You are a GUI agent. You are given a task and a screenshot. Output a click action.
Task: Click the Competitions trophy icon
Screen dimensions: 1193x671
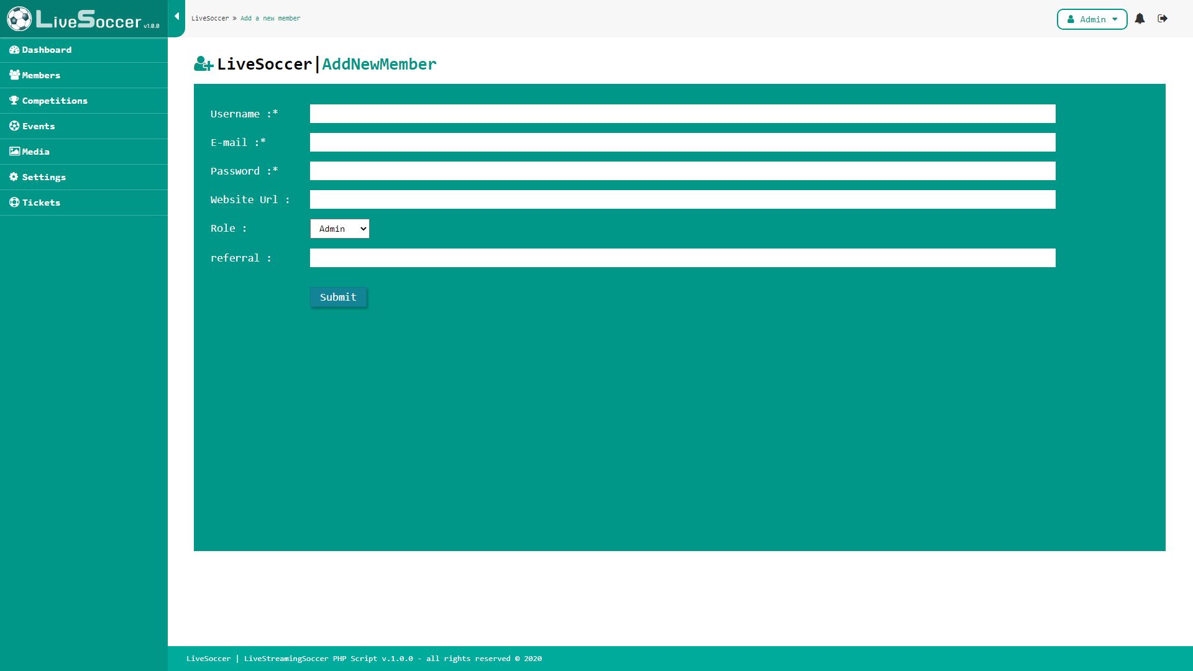coord(14,100)
